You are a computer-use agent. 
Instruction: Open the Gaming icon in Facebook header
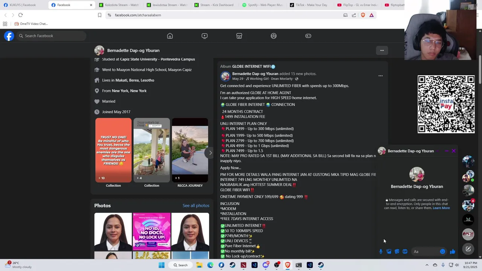click(308, 36)
